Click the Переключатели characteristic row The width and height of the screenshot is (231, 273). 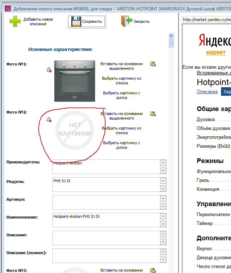[214, 214]
